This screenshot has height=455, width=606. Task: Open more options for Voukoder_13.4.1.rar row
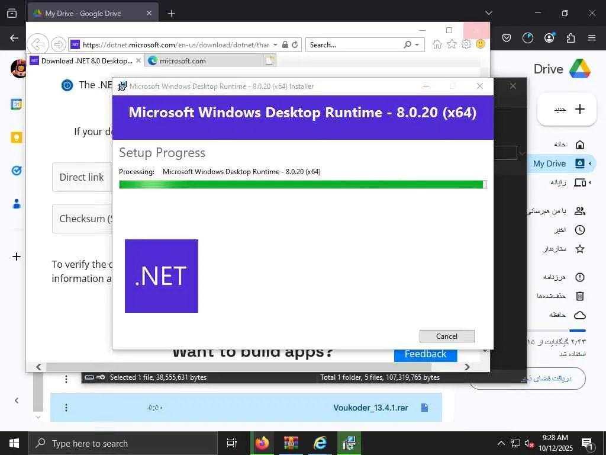tap(66, 408)
